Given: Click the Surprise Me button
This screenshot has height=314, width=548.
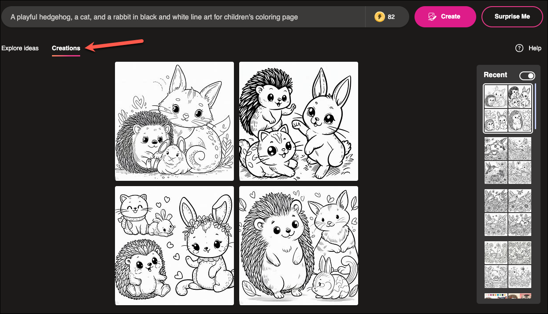Looking at the screenshot, I should (512, 17).
